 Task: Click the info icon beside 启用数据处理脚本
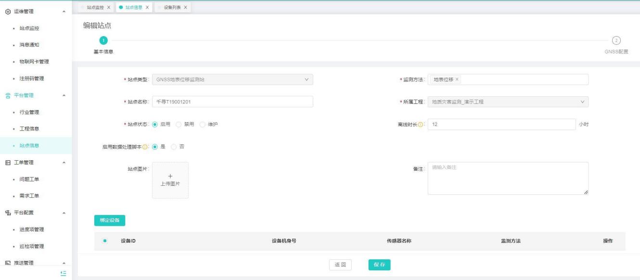(x=145, y=147)
